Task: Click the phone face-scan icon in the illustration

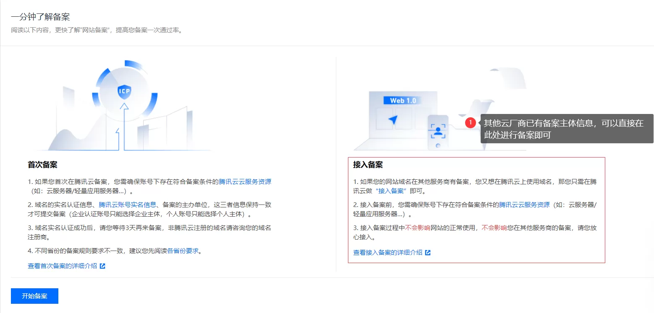Action: [437, 131]
